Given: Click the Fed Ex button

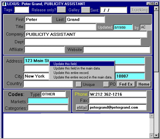Looking at the screenshot, I should point(126,84).
